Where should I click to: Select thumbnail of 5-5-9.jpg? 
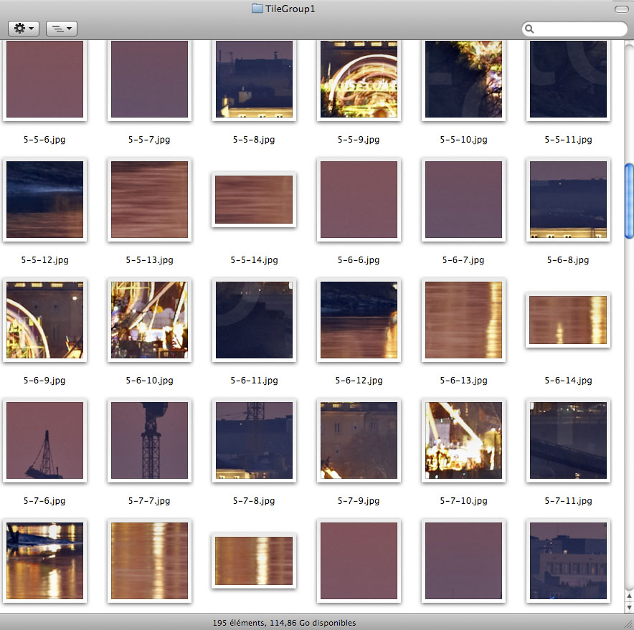(359, 80)
